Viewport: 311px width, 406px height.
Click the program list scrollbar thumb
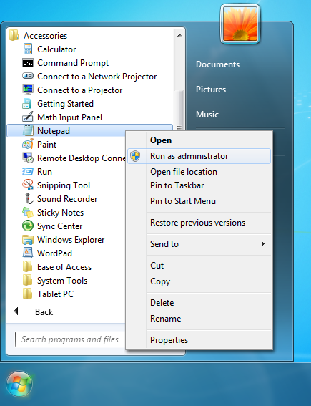point(179,110)
